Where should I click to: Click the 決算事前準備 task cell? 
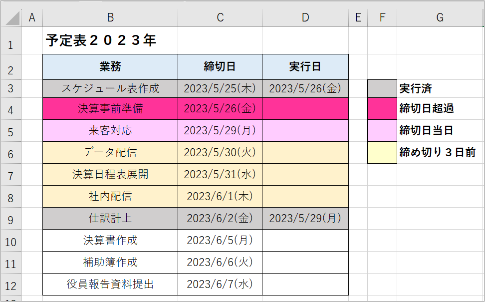(110, 109)
